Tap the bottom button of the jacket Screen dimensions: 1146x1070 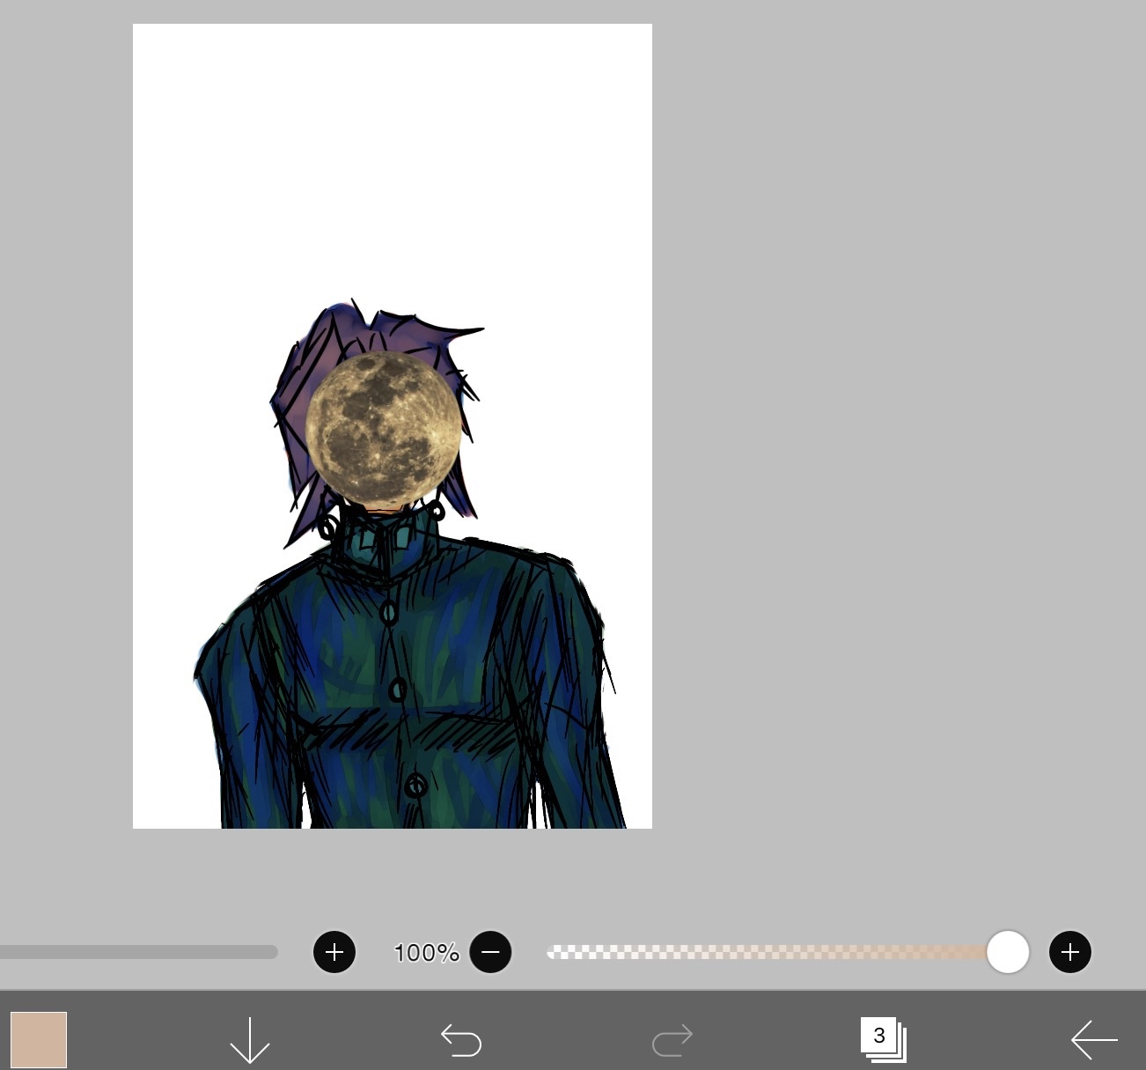[415, 785]
